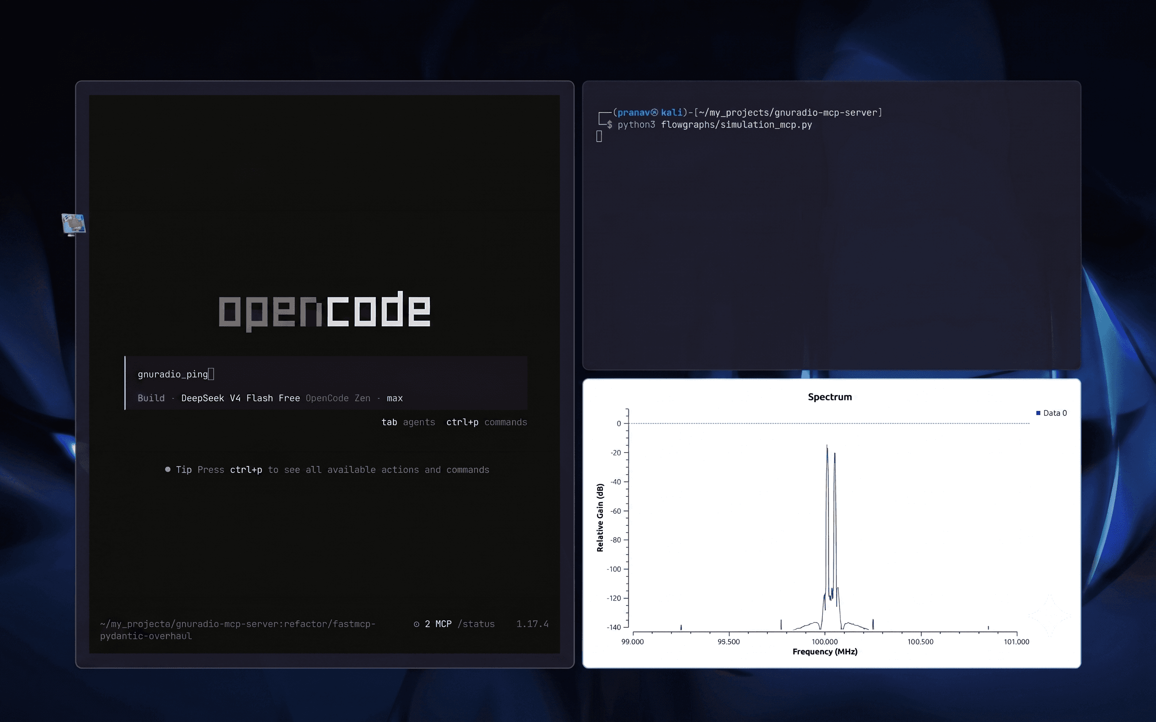Screen dimensions: 1156x722
Task: Click the MCP status circle icon
Action: coord(416,624)
